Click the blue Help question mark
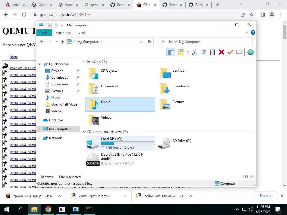The image size is (287, 215). click(253, 32)
